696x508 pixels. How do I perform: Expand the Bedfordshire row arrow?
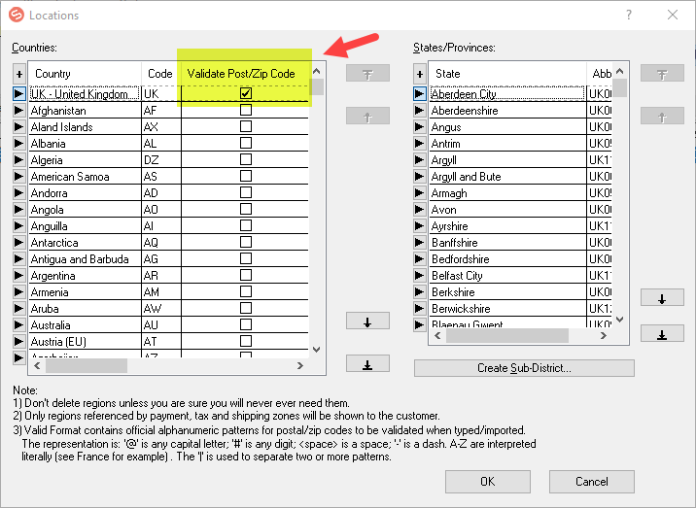click(x=420, y=259)
